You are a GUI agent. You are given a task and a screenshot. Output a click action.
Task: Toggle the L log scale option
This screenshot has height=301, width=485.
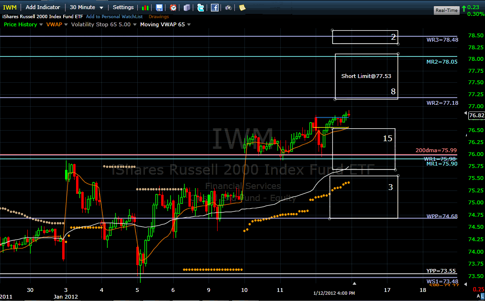483,296
